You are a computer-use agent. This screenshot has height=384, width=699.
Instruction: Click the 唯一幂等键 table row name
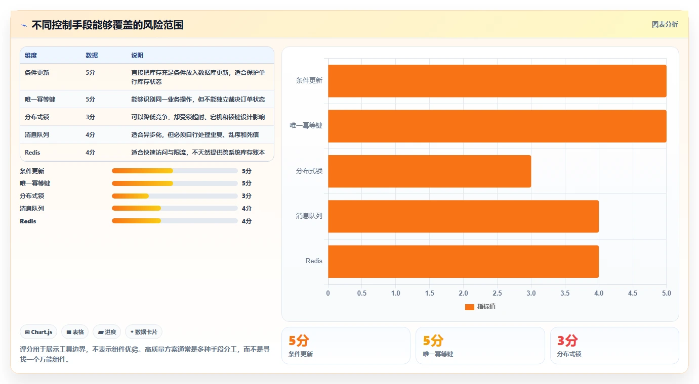click(x=40, y=99)
